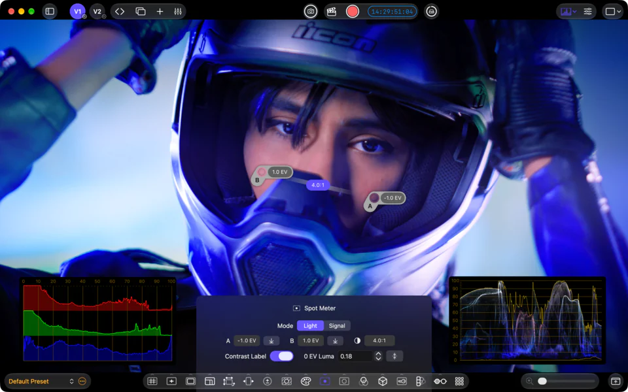The height and width of the screenshot is (392, 628).
Task: Switch to the V2 view
Action: click(x=97, y=12)
